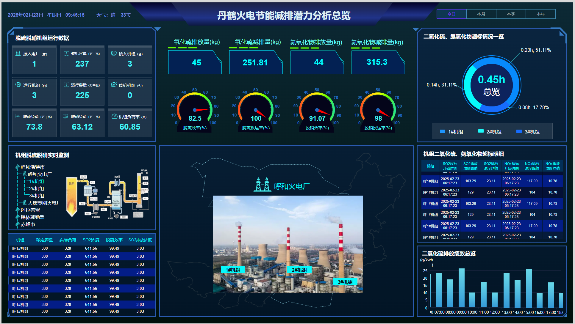Click the 3#机组 label on the plant photo
The height and width of the screenshot is (324, 575).
(345, 282)
